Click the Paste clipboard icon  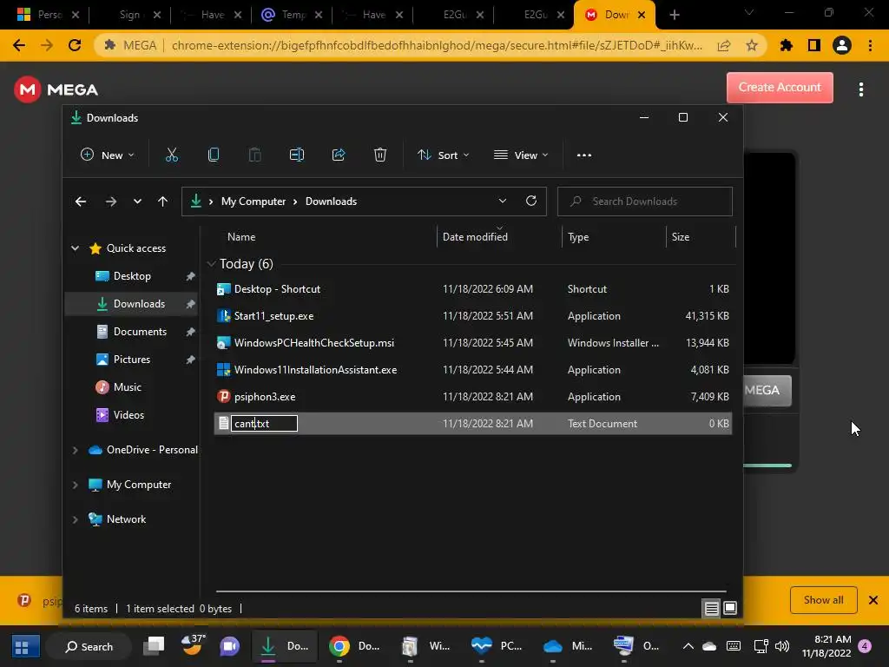(x=254, y=155)
